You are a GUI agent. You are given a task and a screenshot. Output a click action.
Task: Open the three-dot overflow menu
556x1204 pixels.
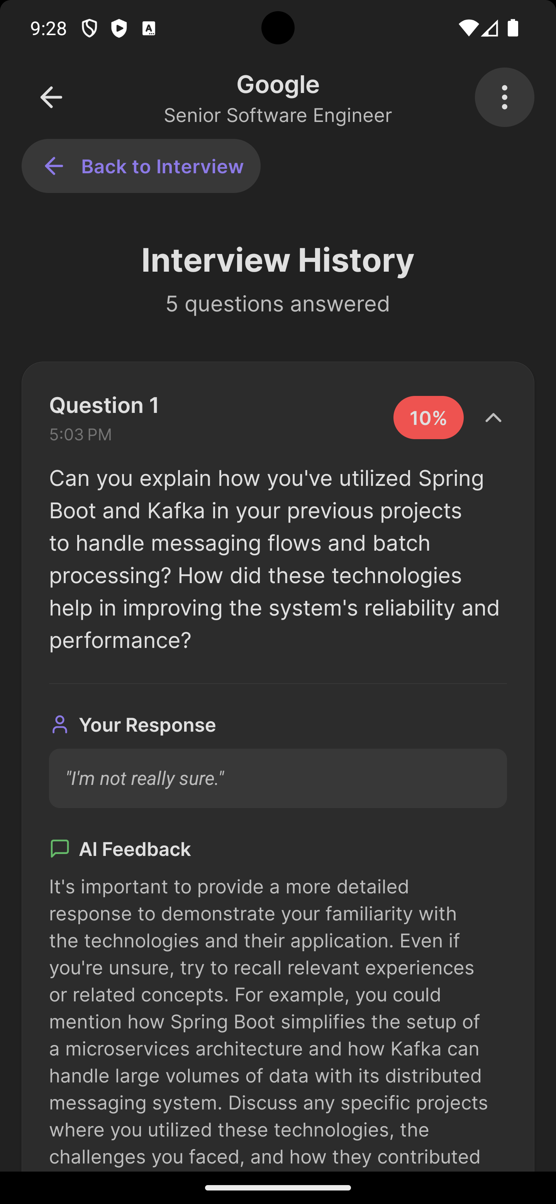(x=504, y=97)
